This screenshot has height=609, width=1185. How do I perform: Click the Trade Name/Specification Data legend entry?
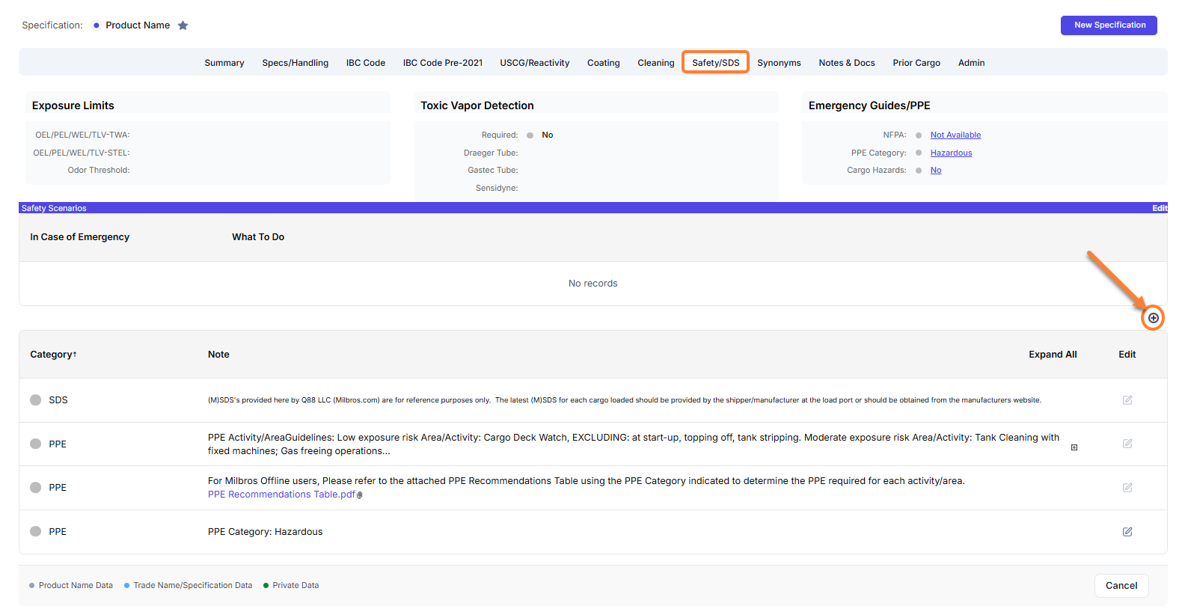[x=188, y=586]
